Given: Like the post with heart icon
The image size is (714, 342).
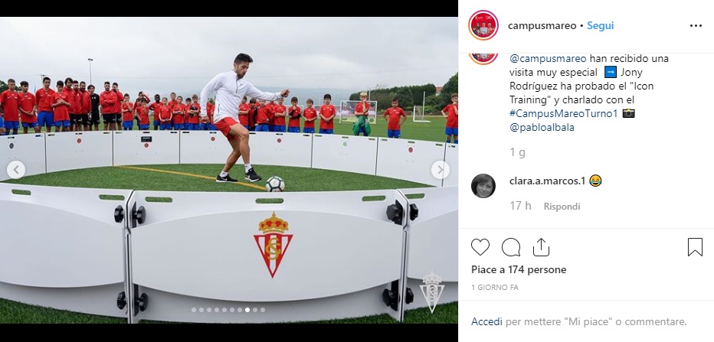Looking at the screenshot, I should pyautogui.click(x=480, y=247).
